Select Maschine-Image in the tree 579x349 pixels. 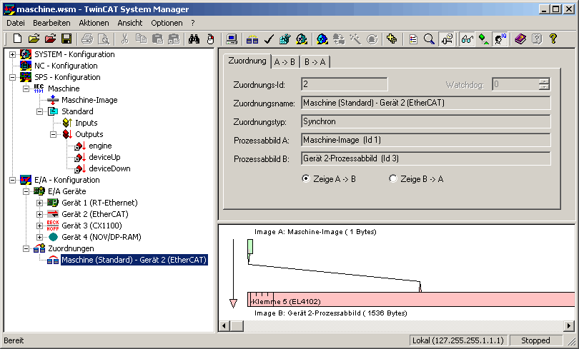click(89, 100)
